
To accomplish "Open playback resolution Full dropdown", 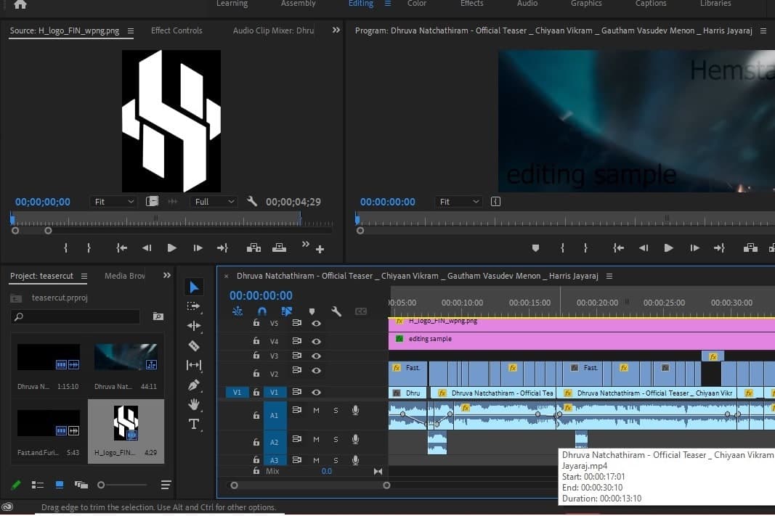I will (x=214, y=202).
